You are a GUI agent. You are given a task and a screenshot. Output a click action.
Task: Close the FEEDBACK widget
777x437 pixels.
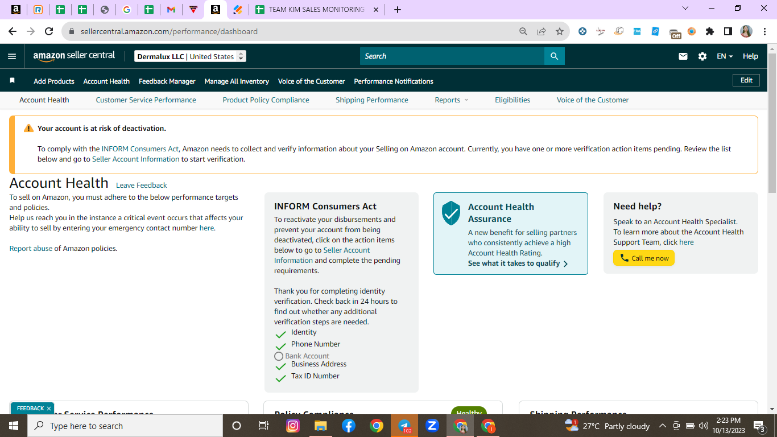click(49, 409)
